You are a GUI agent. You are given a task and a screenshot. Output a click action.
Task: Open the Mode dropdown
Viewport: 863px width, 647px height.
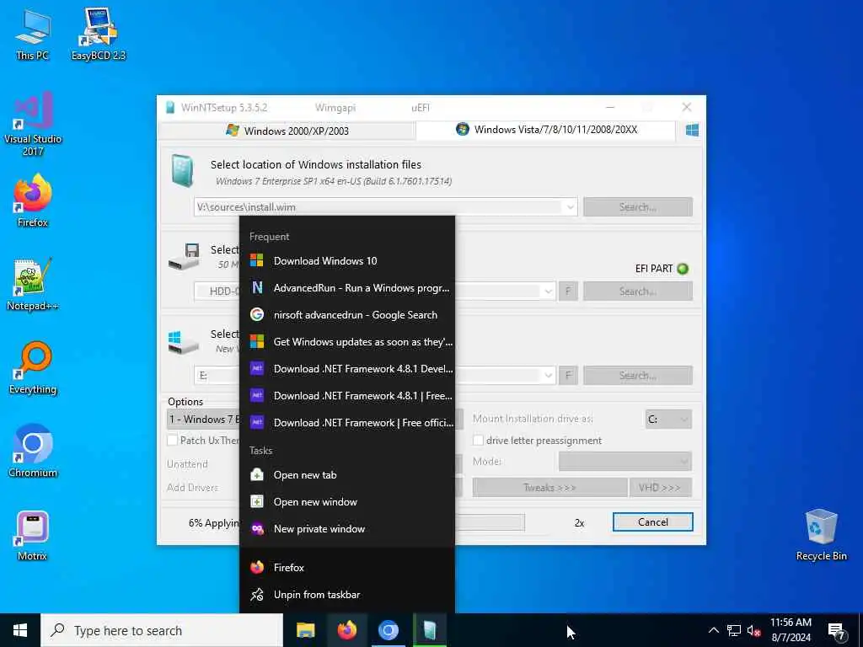coord(624,461)
